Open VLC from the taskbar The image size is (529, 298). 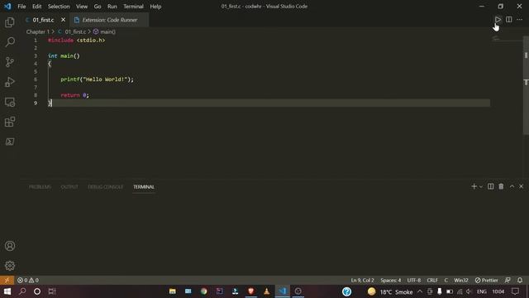pos(266,291)
